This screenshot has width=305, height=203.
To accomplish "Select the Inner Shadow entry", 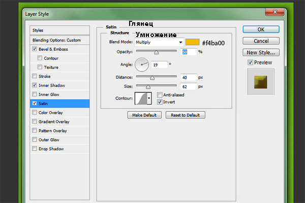I will [x=52, y=85].
